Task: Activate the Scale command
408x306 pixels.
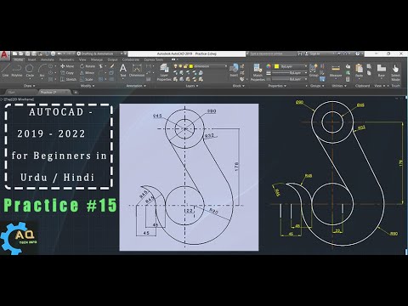Action: pyautogui.click(x=87, y=80)
